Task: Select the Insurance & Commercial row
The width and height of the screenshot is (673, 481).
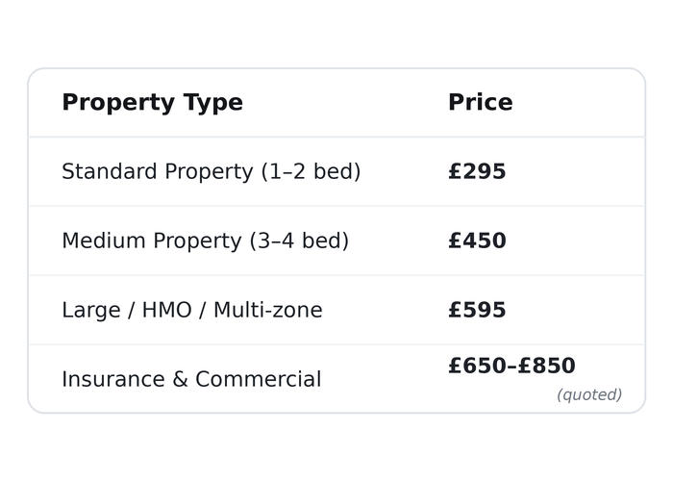Action: [x=336, y=379]
